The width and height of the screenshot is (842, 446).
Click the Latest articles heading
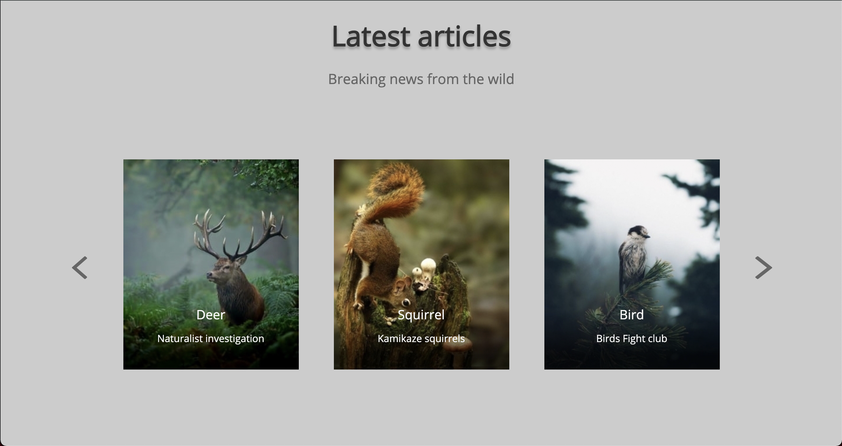pyautogui.click(x=420, y=36)
